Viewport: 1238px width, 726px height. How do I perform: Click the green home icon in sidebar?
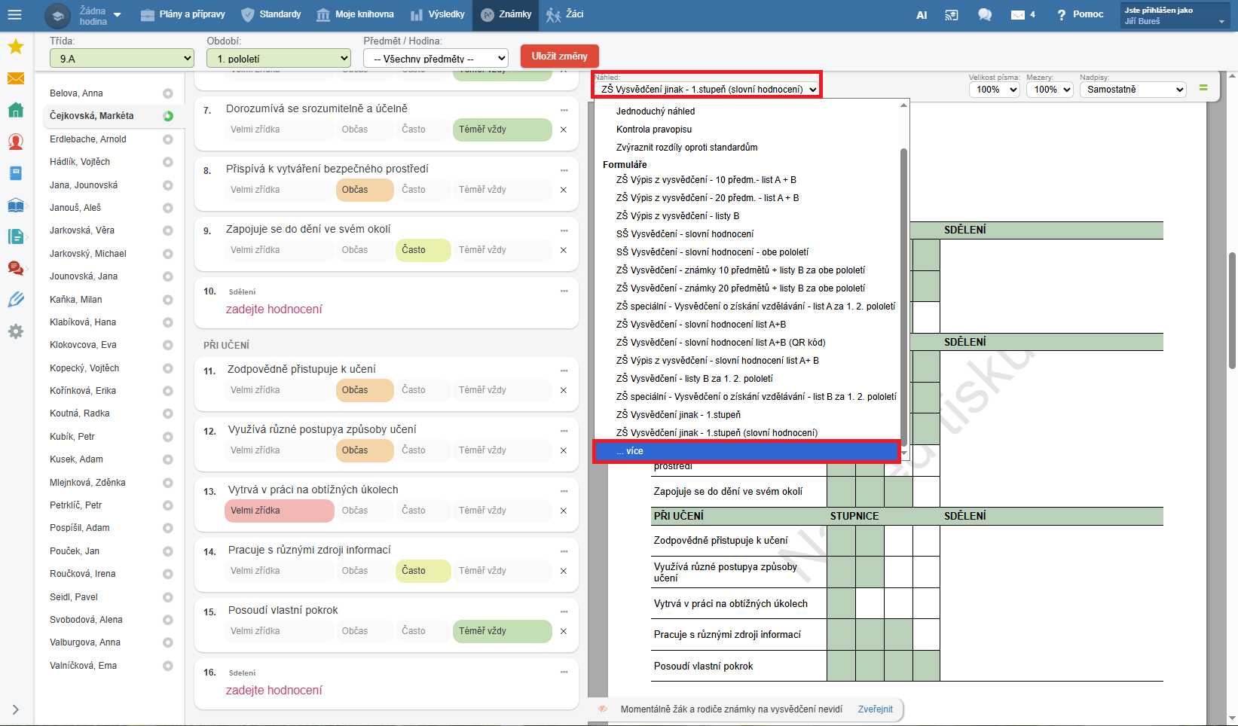click(15, 110)
